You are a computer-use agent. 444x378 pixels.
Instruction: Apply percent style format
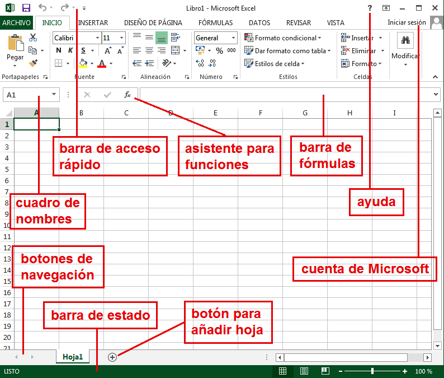pos(219,51)
